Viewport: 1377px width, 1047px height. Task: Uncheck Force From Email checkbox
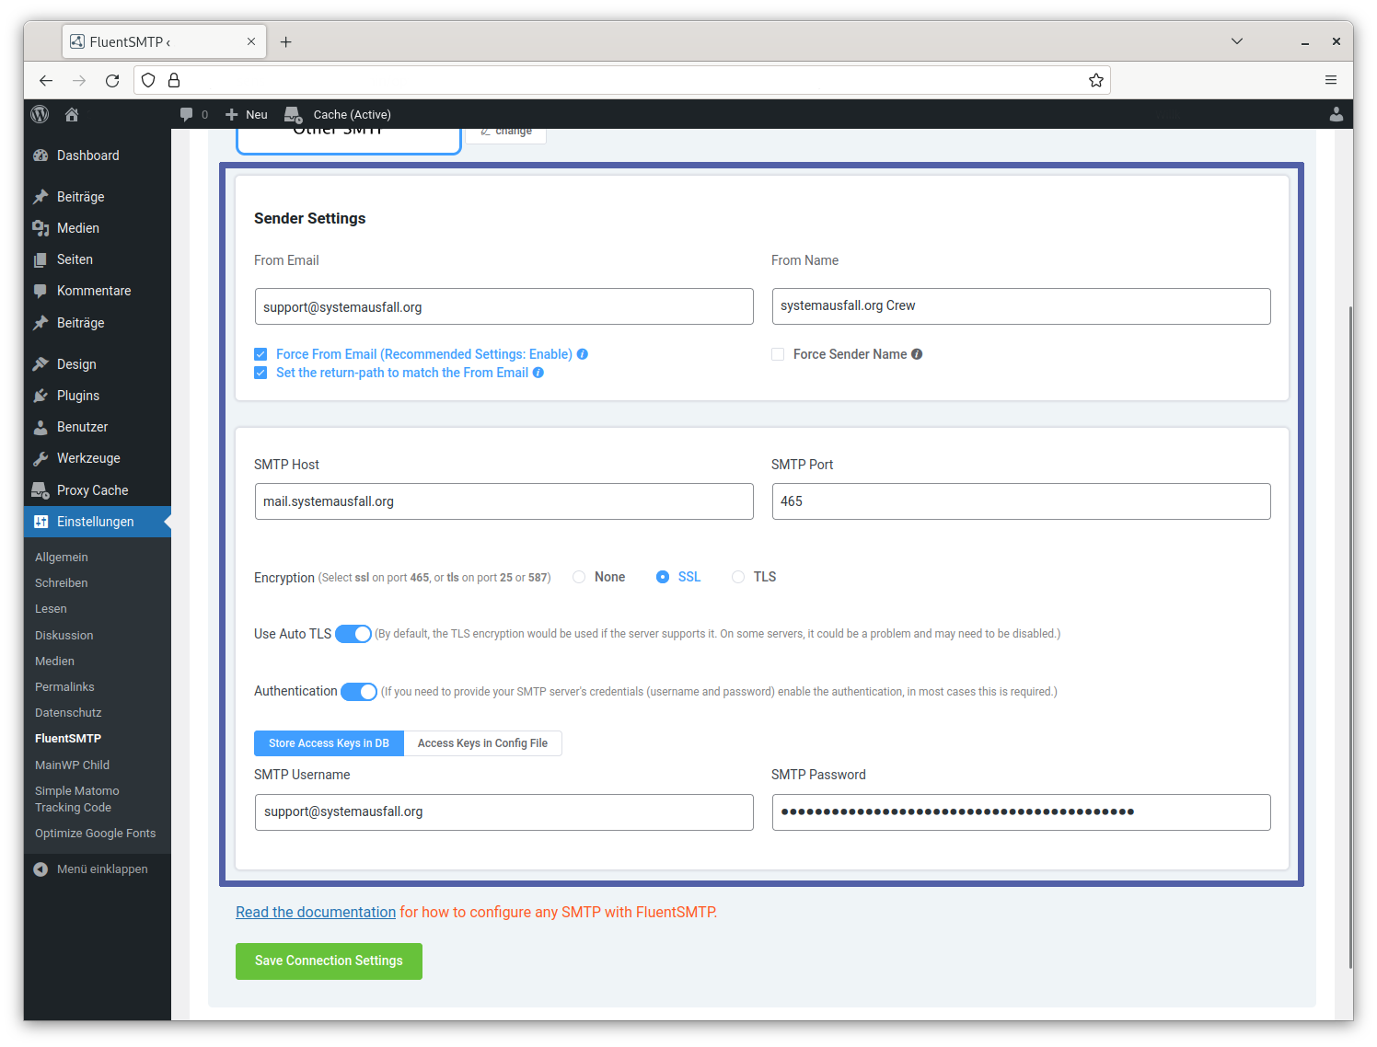click(260, 354)
